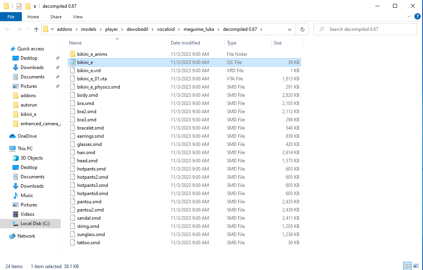Select OneDrive in the navigation pane
Image resolution: width=423 pixels, height=270 pixels.
[27, 136]
